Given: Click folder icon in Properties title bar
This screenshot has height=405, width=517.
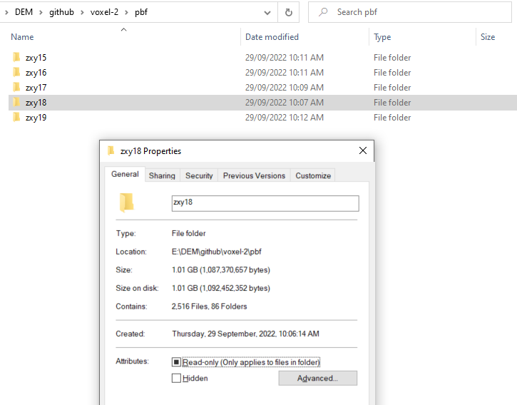Looking at the screenshot, I should [x=111, y=150].
